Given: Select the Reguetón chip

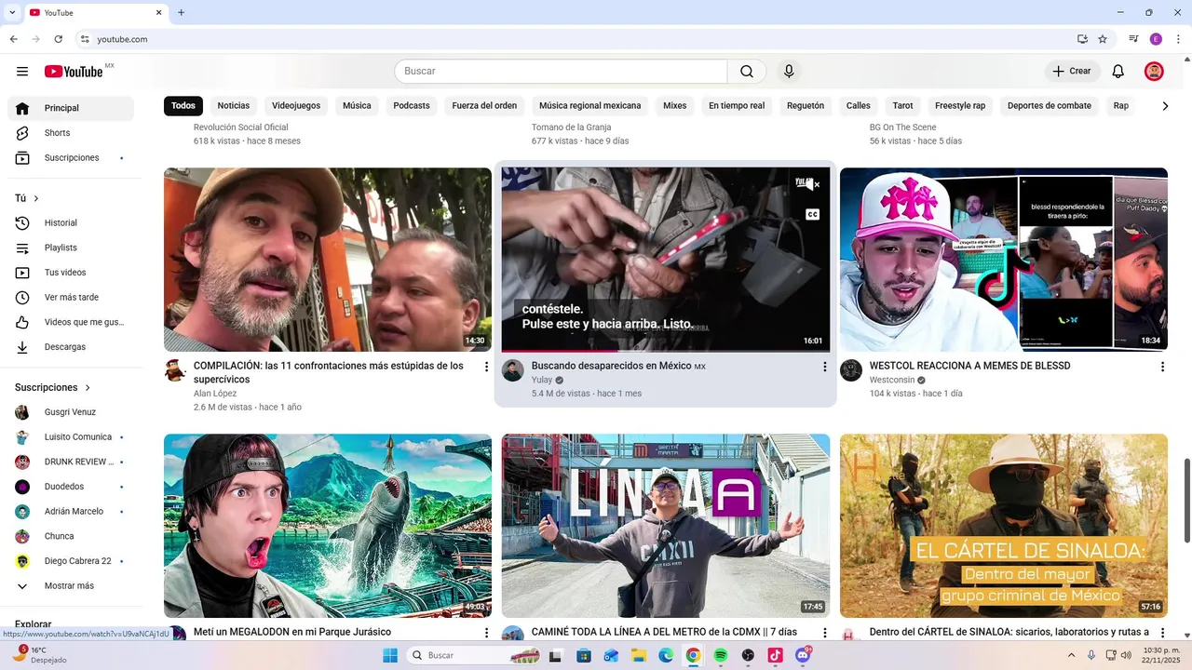Looking at the screenshot, I should (806, 106).
